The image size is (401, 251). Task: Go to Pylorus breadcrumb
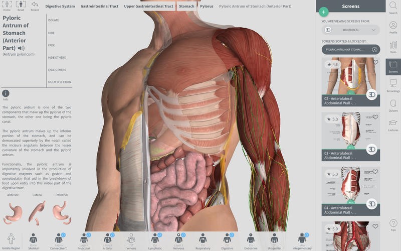coord(207,6)
